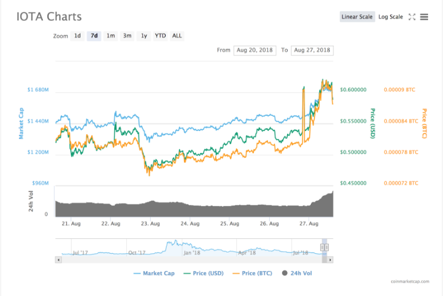The height and width of the screenshot is (296, 443).
Task: Set zoom to 1m
Action: [x=111, y=36]
